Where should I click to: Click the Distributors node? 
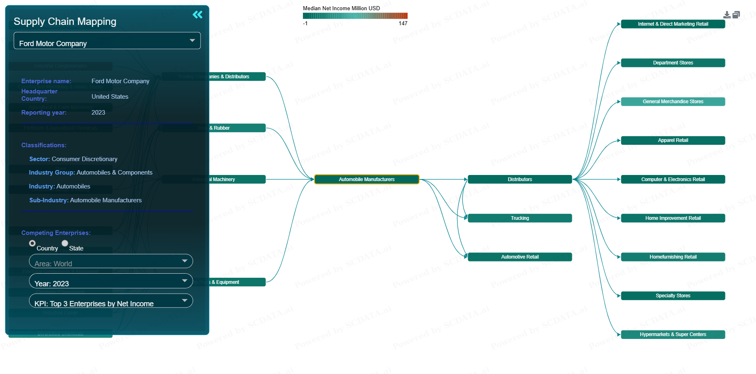tap(520, 179)
